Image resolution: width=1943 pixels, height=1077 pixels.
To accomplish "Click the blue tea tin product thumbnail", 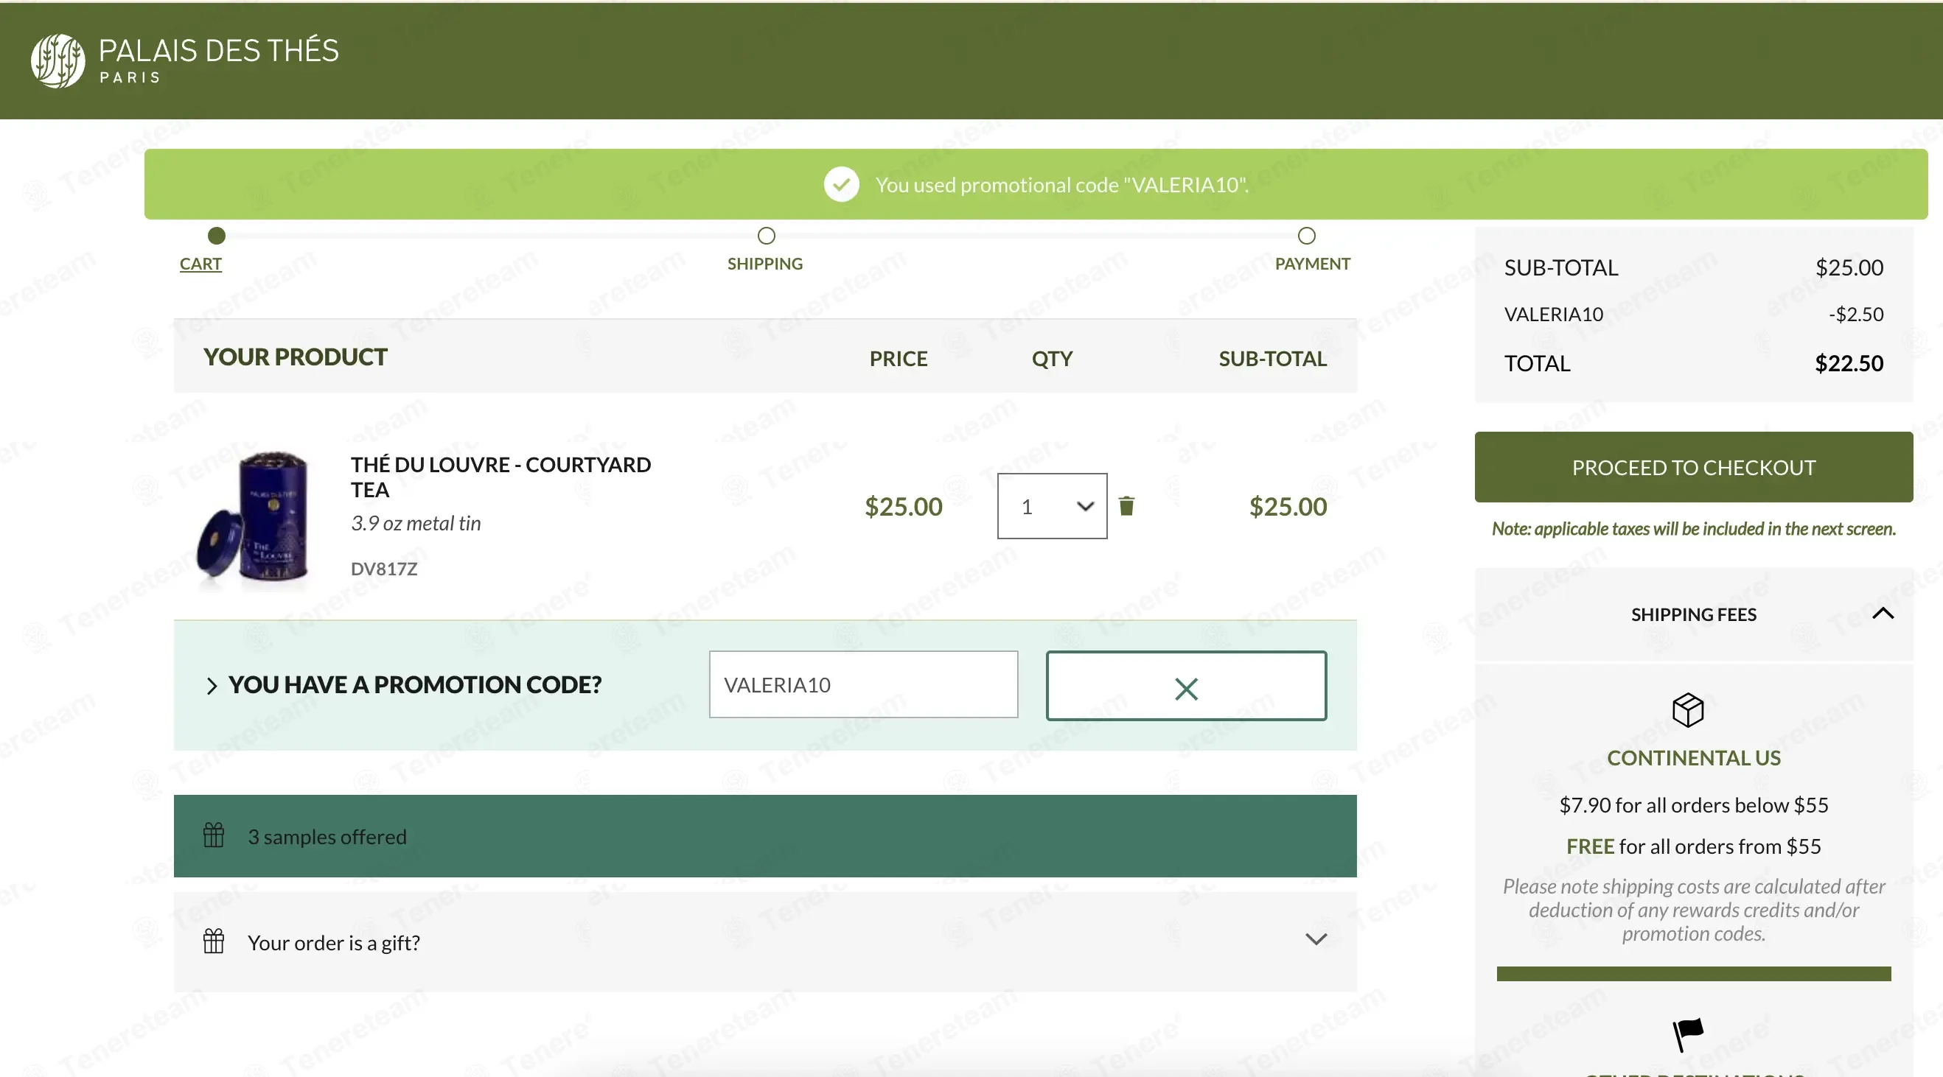I will pos(254,516).
